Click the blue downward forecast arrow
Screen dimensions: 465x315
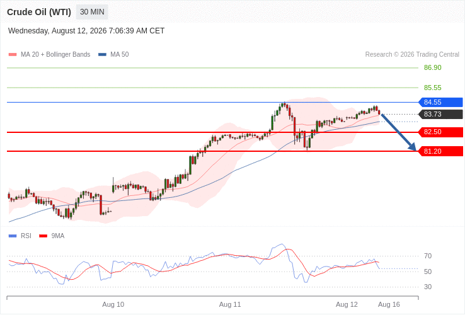click(x=399, y=132)
